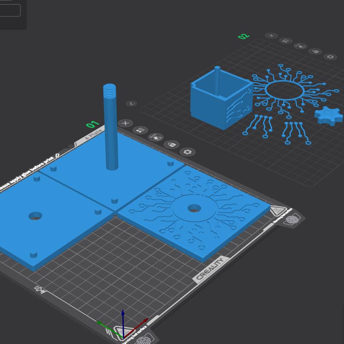The height and width of the screenshot is (344, 344).
Task: Click the edit pencil beside plate warning text
Action: point(57,155)
